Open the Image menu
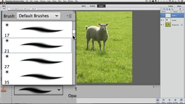 (x=36, y=1)
